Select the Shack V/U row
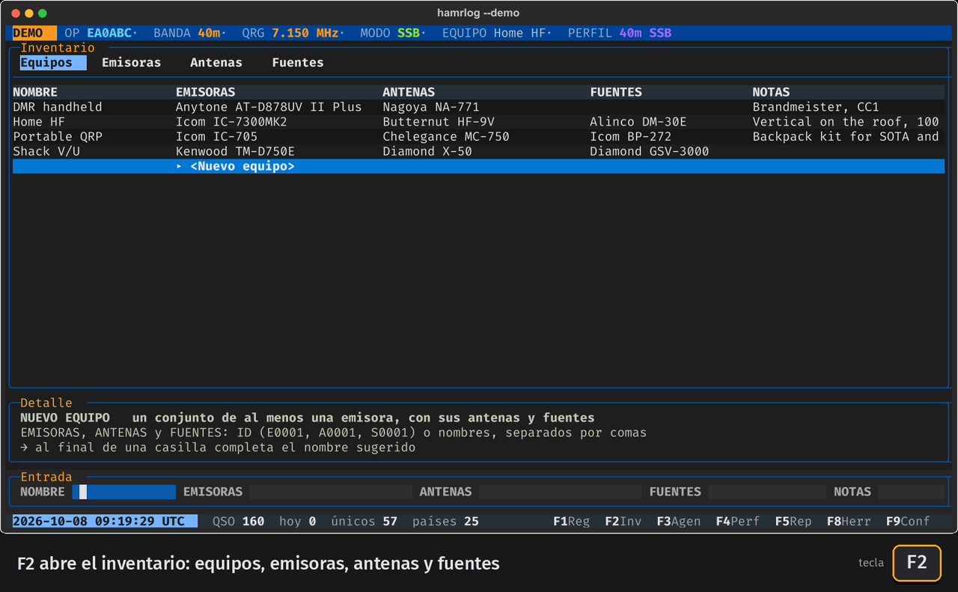The image size is (958, 592). [478, 151]
